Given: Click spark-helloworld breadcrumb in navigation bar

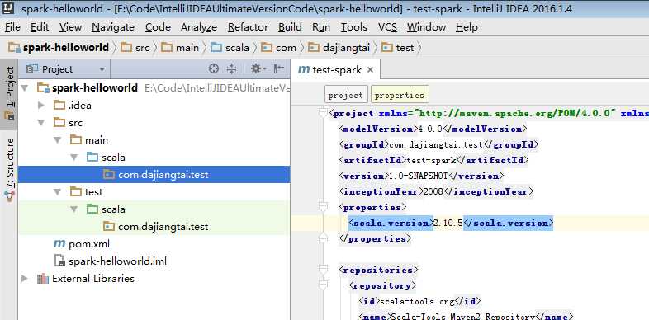Looking at the screenshot, I should tap(59, 48).
